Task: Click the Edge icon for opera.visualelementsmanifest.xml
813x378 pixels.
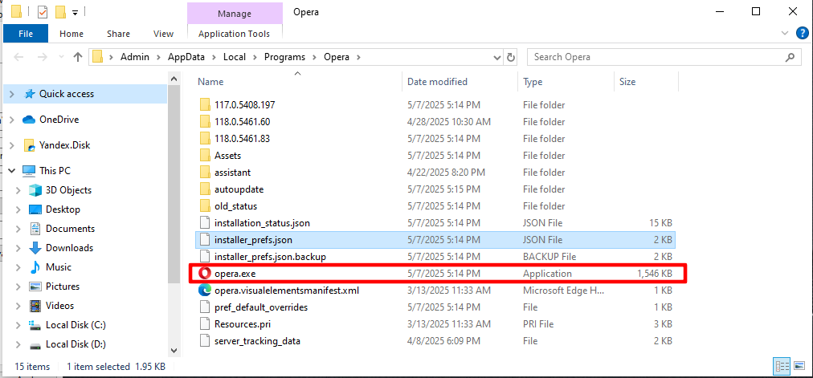Action: [x=205, y=291]
